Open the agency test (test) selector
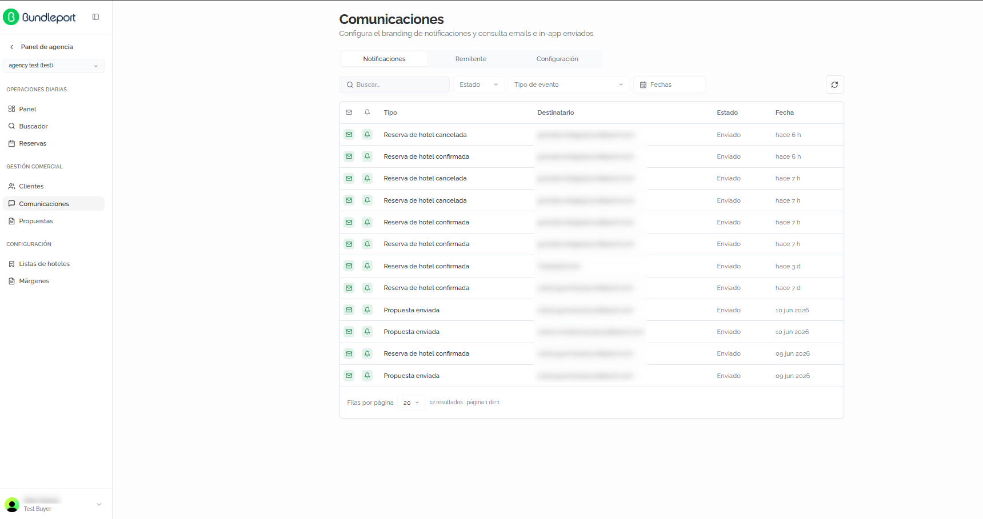 click(x=54, y=66)
